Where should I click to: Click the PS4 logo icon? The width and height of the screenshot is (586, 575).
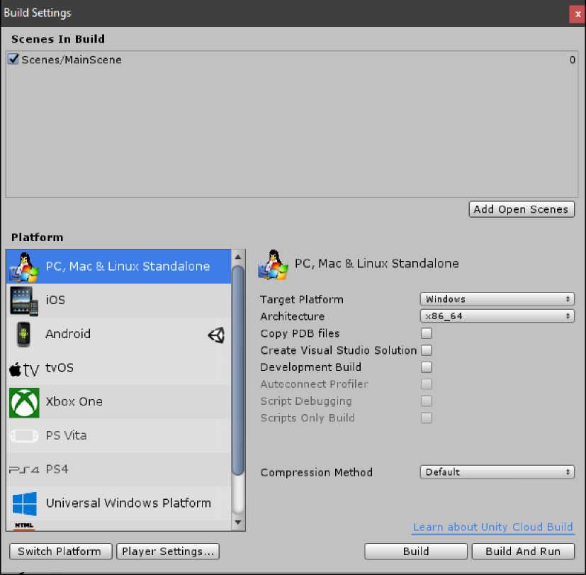24,470
